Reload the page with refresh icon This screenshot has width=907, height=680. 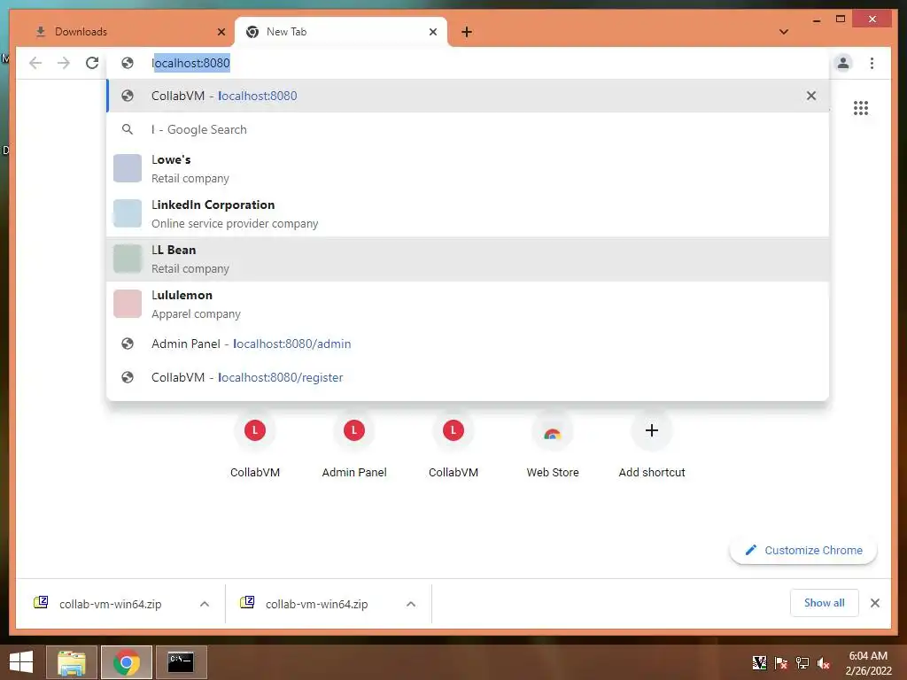(x=92, y=63)
